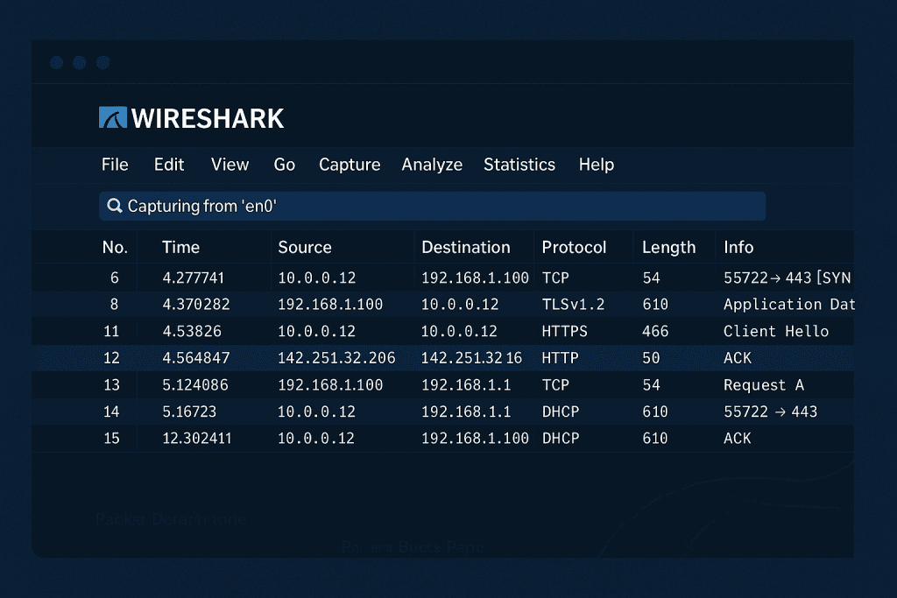The height and width of the screenshot is (598, 897).
Task: Click time value 4.370282
Action: pyautogui.click(x=196, y=304)
